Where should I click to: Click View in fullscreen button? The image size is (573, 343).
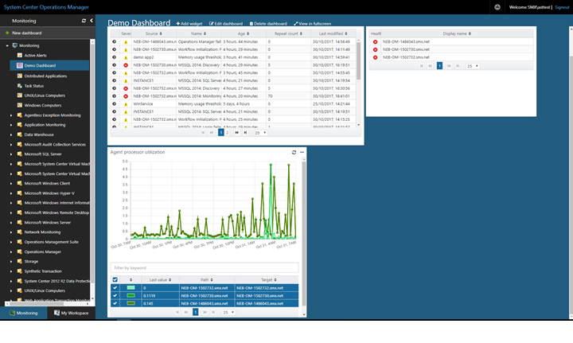click(x=313, y=24)
